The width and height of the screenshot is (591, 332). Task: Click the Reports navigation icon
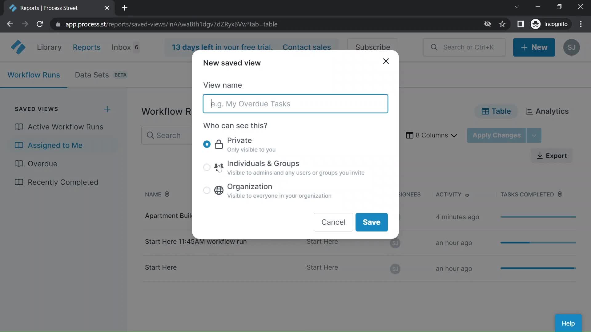coord(86,47)
